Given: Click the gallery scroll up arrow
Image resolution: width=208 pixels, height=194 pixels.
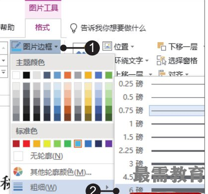Looking at the screenshot, I should (x=3, y=48).
